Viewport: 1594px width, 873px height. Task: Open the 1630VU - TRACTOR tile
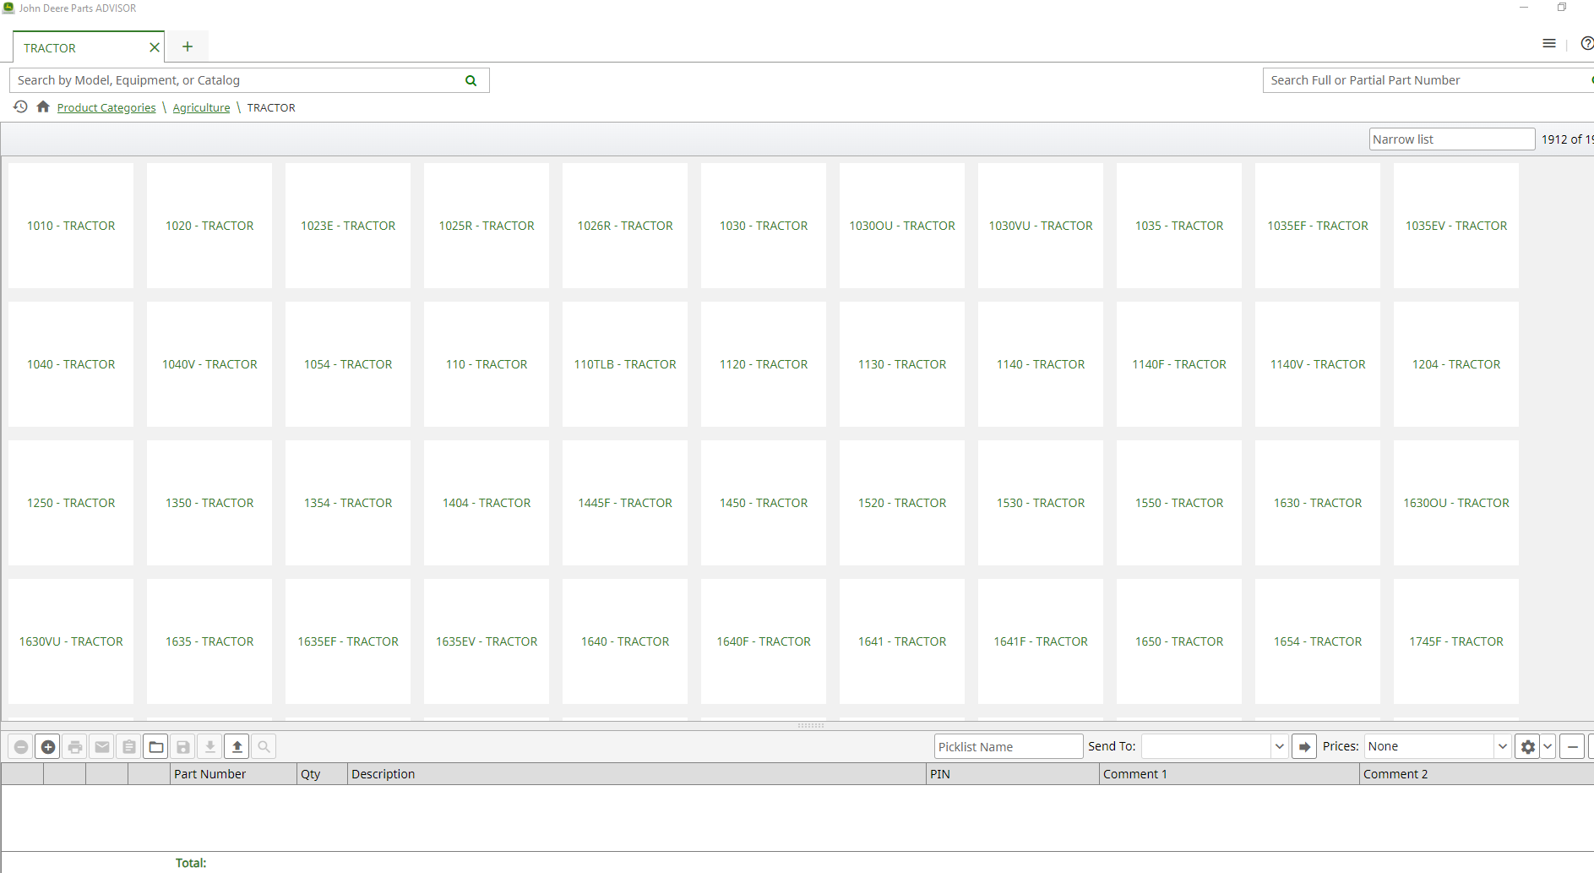[71, 641]
